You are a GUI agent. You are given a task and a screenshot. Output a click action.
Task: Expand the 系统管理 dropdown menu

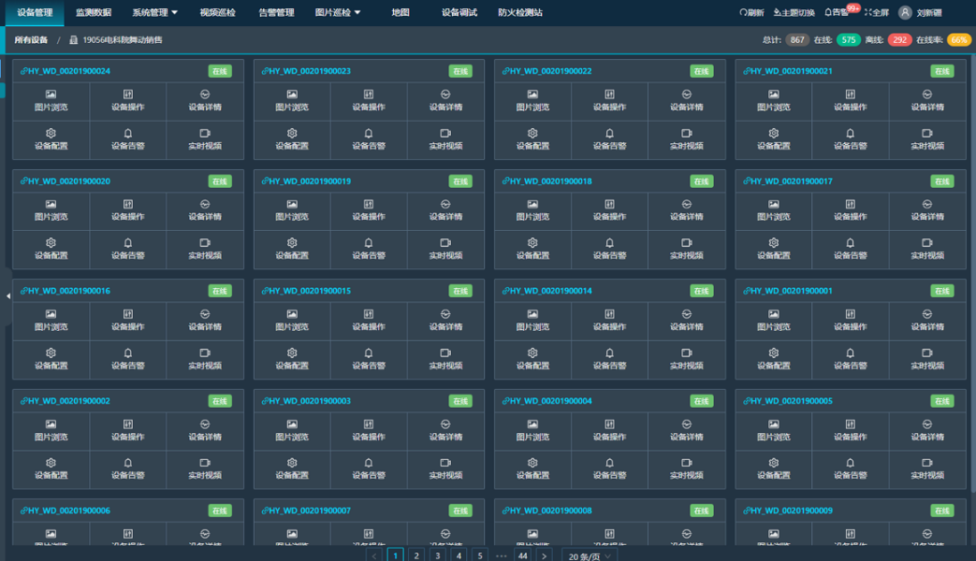tap(154, 13)
